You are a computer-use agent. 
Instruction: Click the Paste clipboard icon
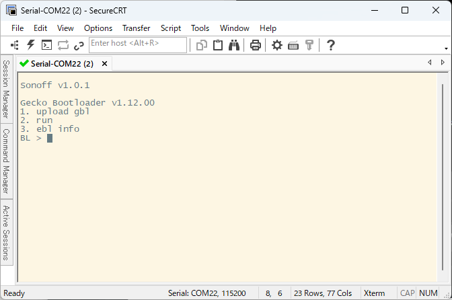click(218, 45)
